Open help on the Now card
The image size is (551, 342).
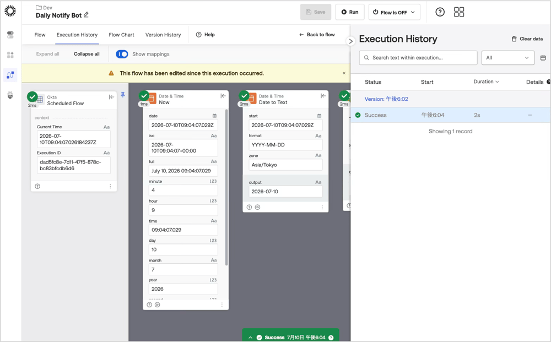pyautogui.click(x=149, y=305)
